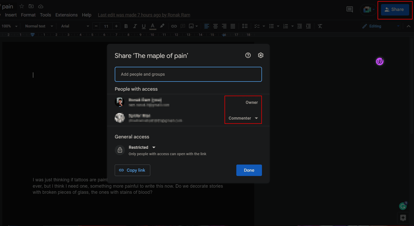Click Explore star button at bottom
Image resolution: width=414 pixels, height=226 pixels.
403,218
